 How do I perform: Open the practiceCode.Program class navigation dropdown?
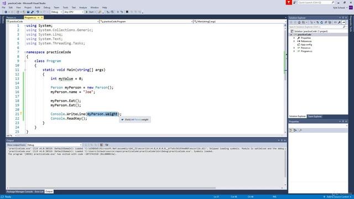pos(146,22)
